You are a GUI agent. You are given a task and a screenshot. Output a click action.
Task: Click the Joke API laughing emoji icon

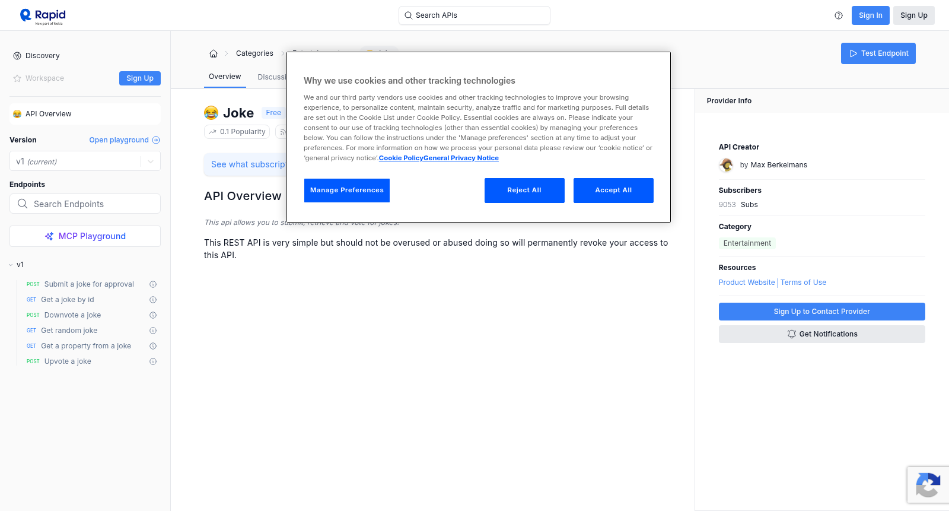tap(211, 113)
